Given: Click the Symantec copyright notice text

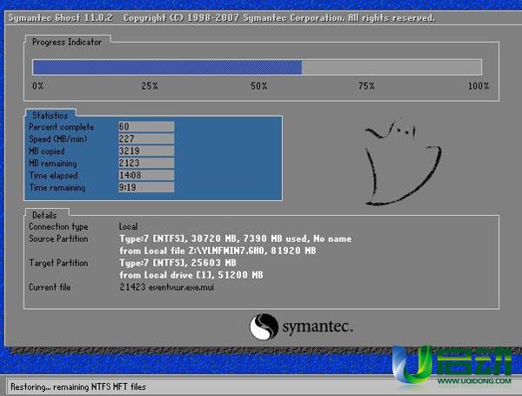Looking at the screenshot, I should (x=279, y=17).
